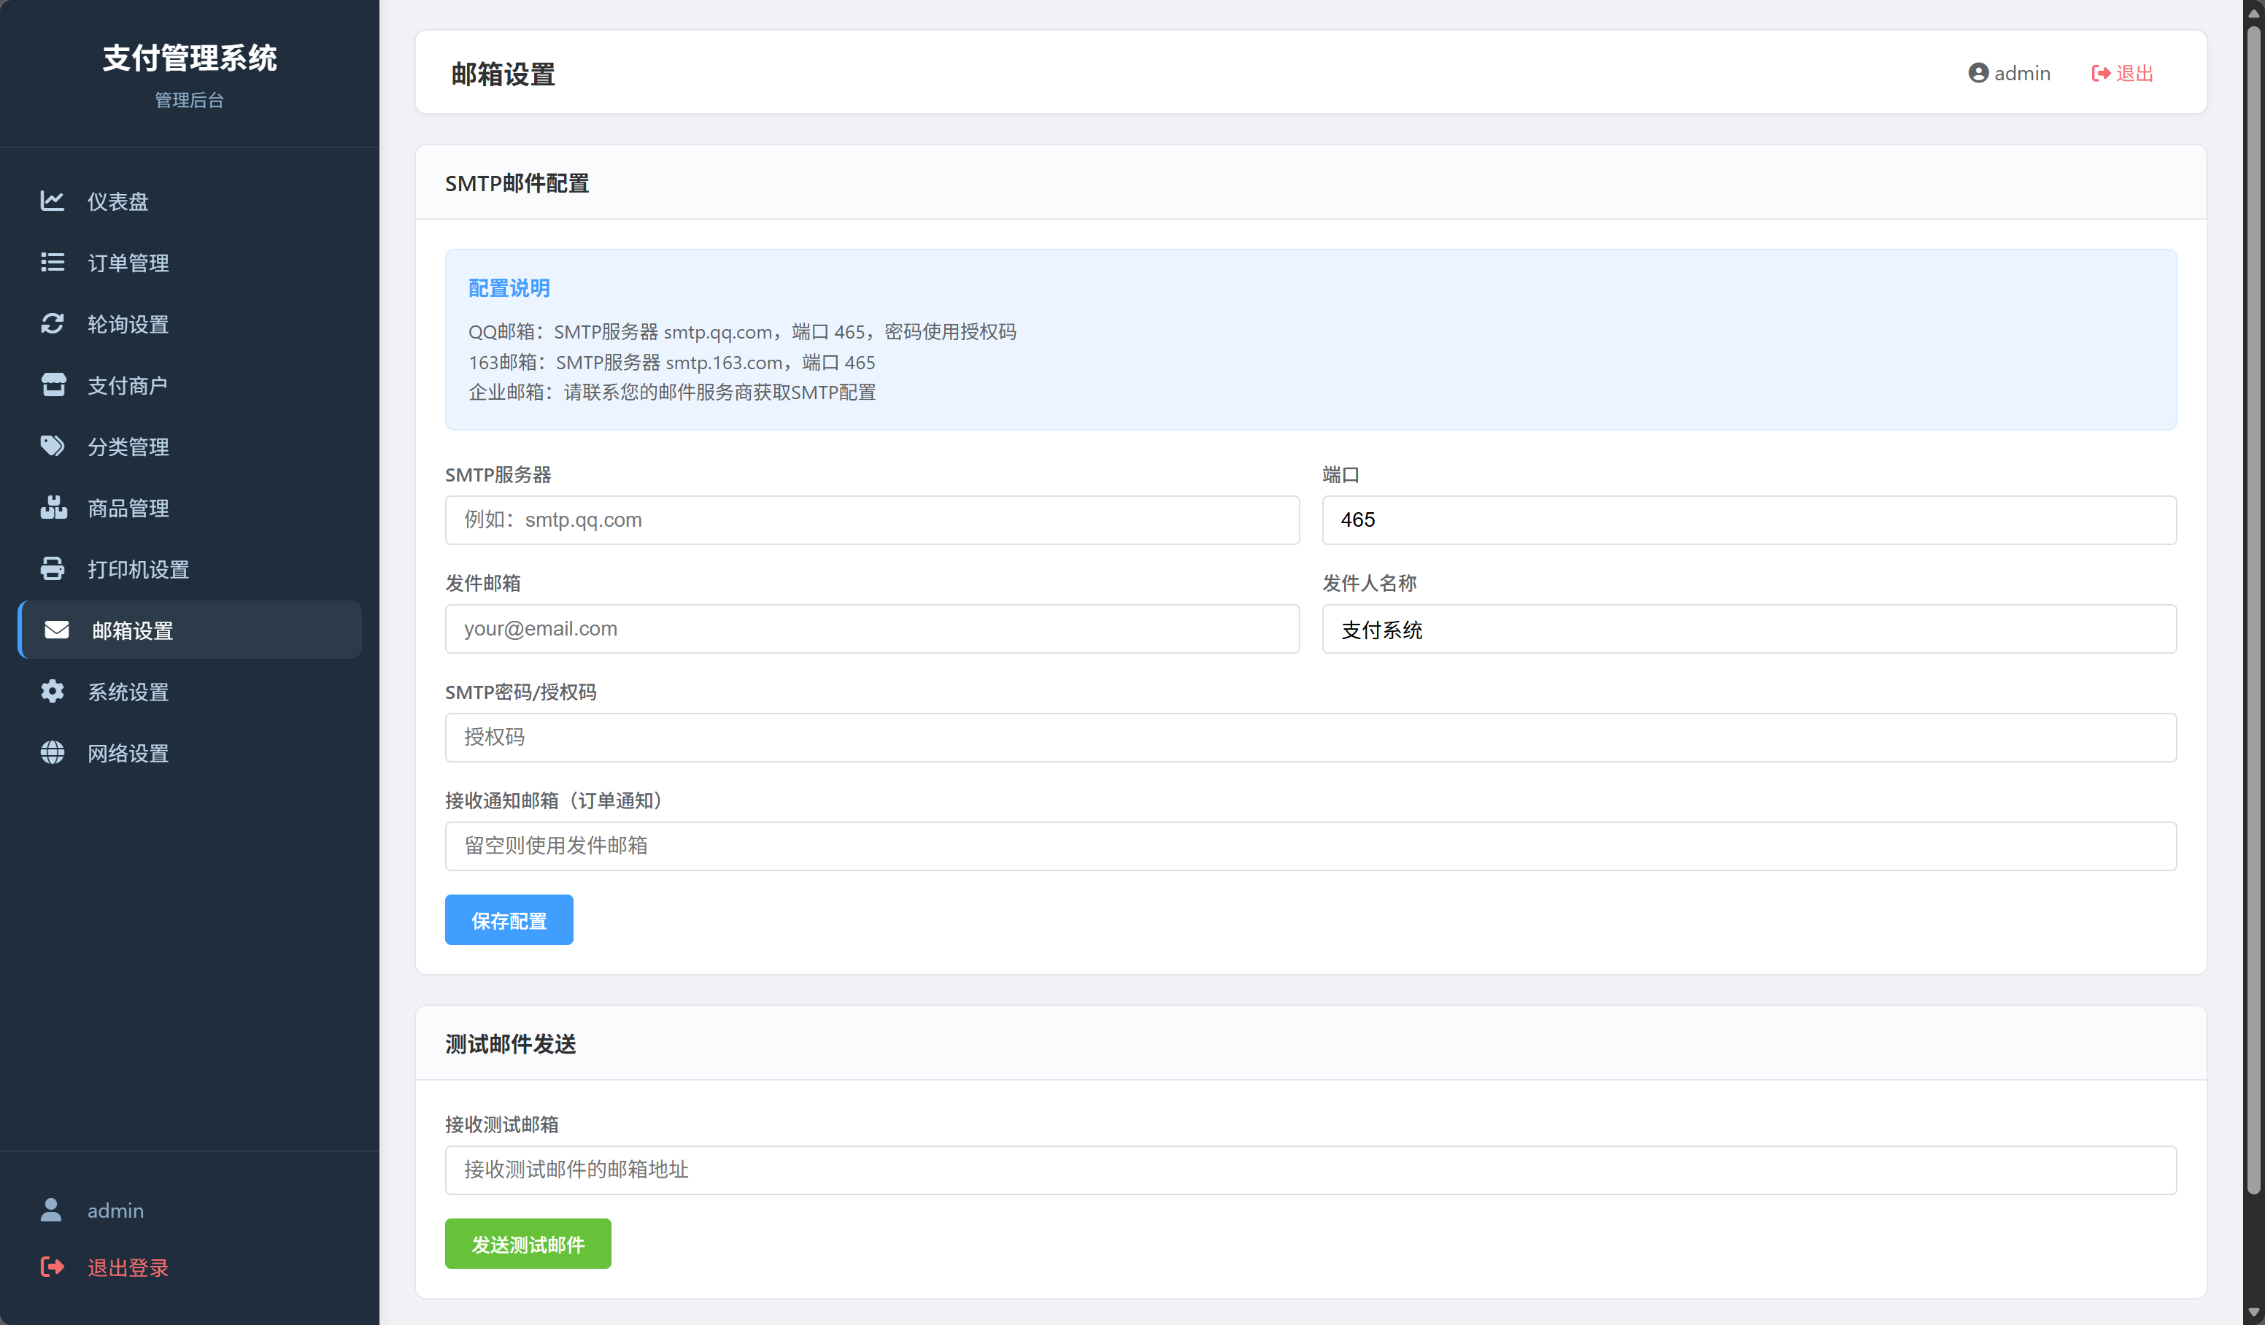
Task: Click the 分类管理 tags icon
Action: tap(52, 446)
